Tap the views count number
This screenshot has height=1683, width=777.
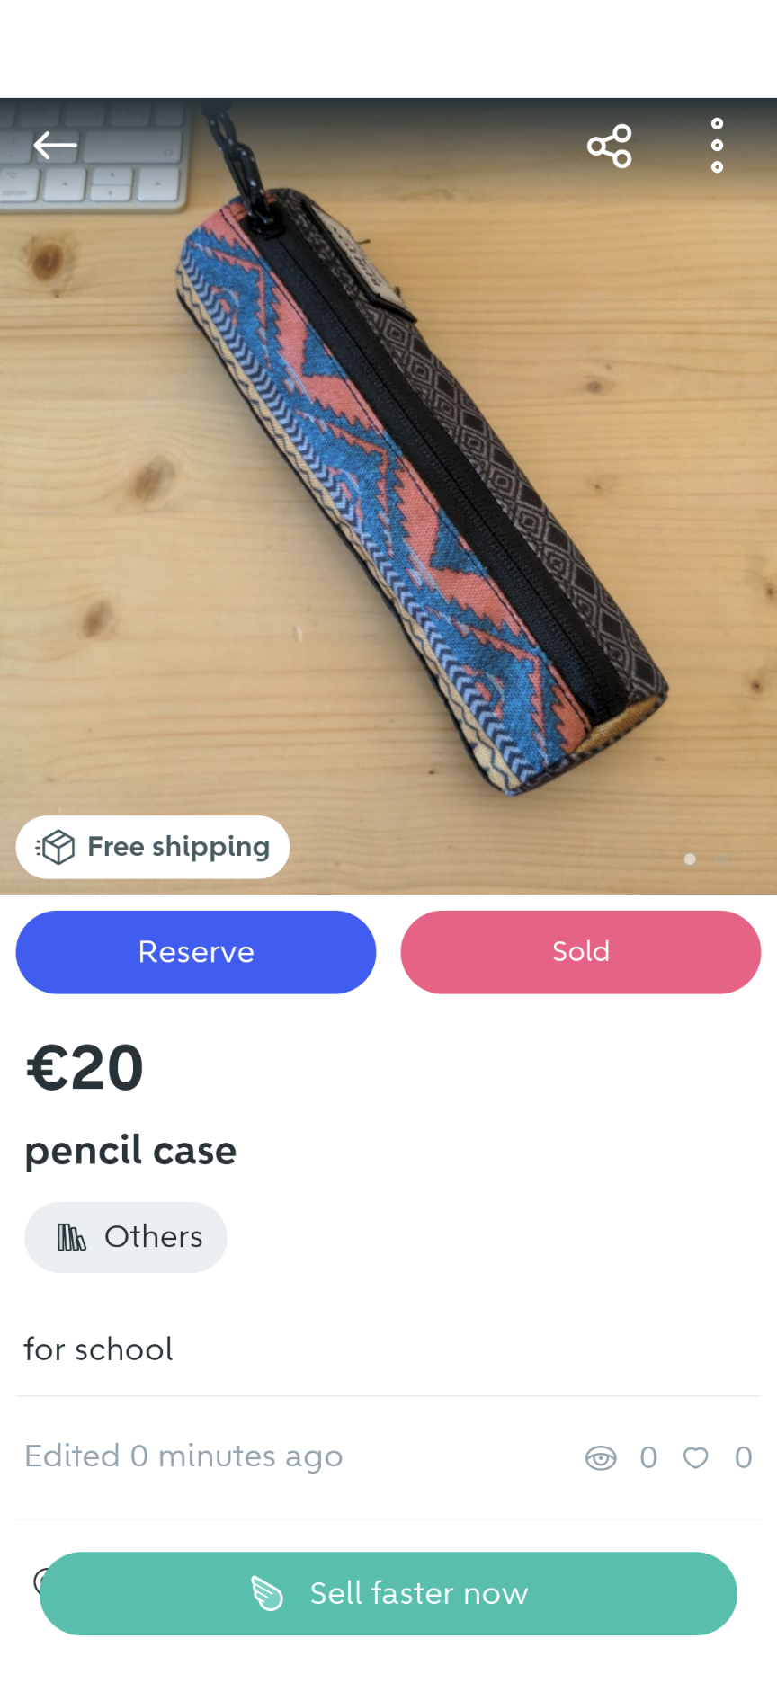tap(648, 1457)
